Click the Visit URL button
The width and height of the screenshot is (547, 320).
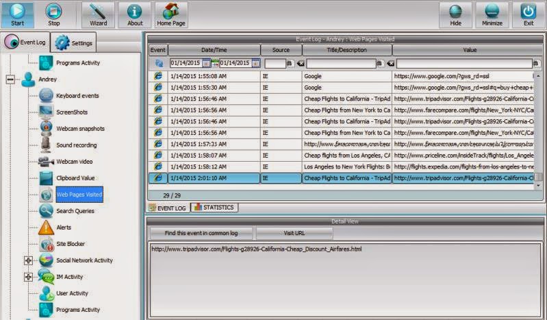(x=294, y=233)
